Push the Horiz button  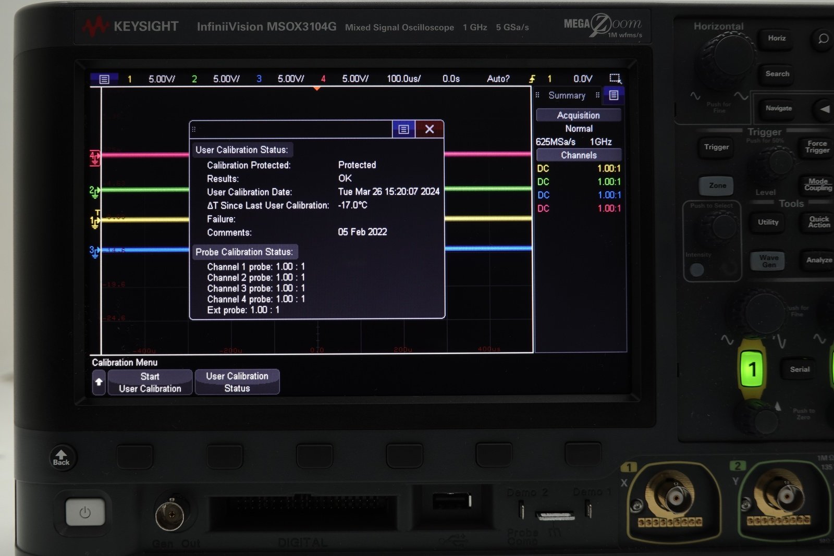pos(776,39)
